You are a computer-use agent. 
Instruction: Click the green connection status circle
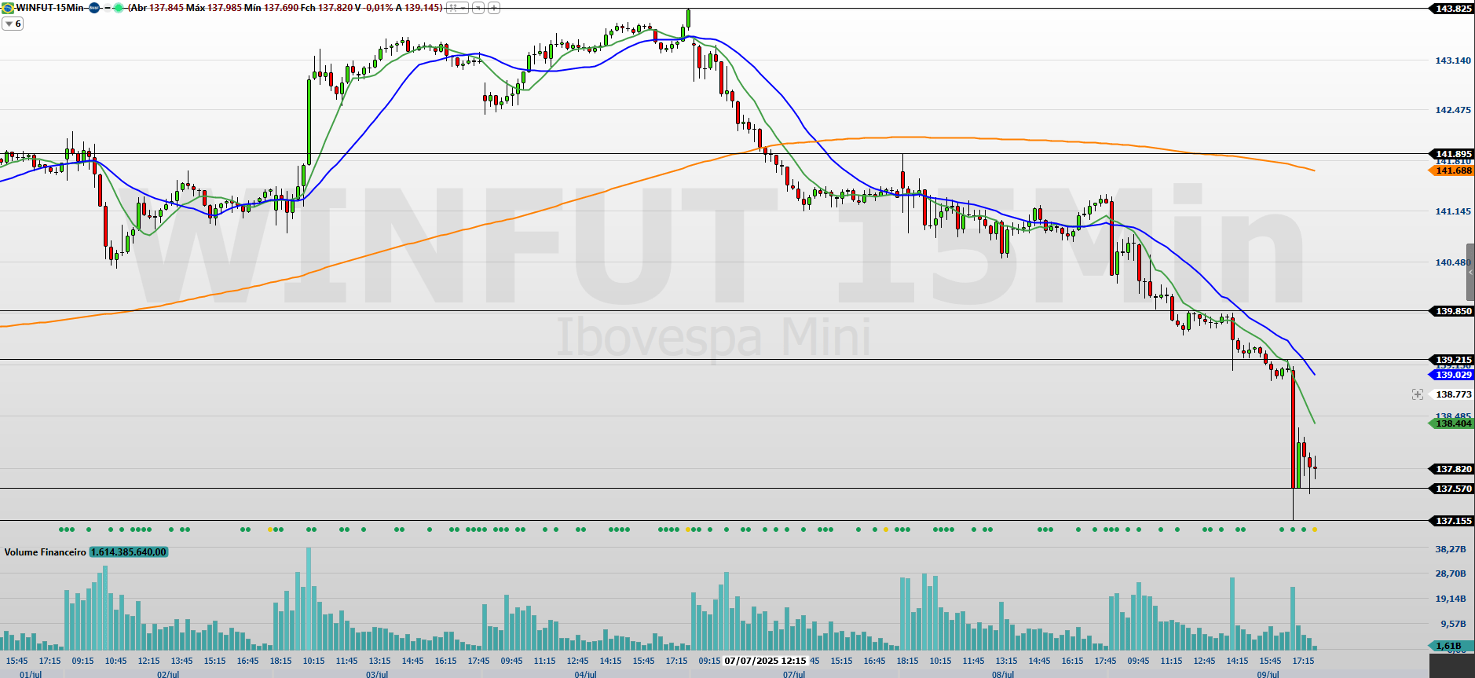[x=119, y=8]
